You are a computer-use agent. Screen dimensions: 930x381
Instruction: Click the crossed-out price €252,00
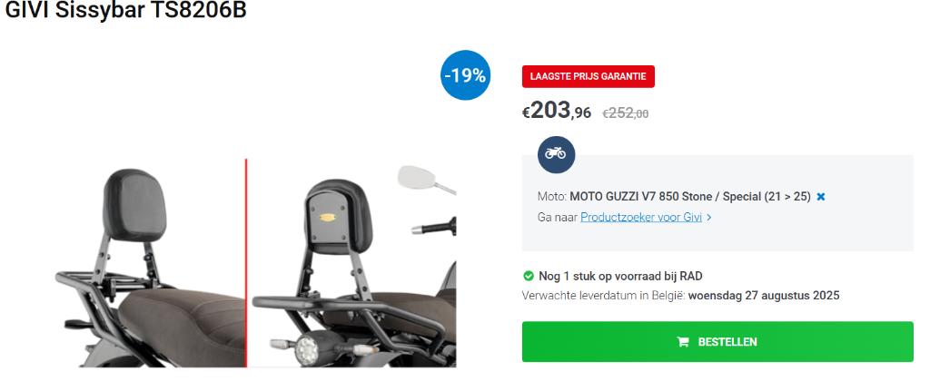(x=626, y=113)
